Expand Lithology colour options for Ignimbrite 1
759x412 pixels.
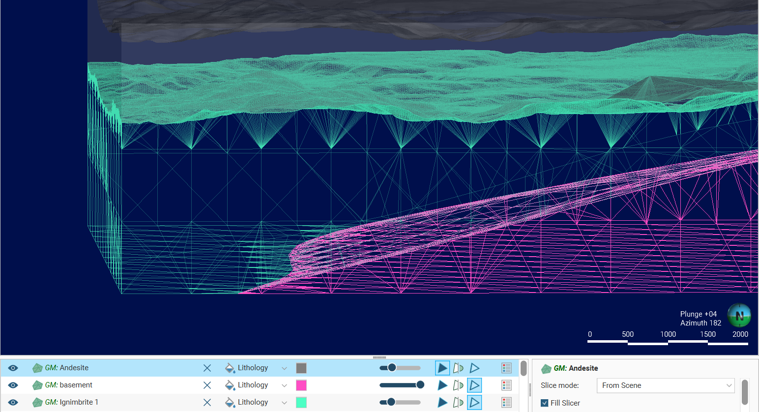[284, 403]
